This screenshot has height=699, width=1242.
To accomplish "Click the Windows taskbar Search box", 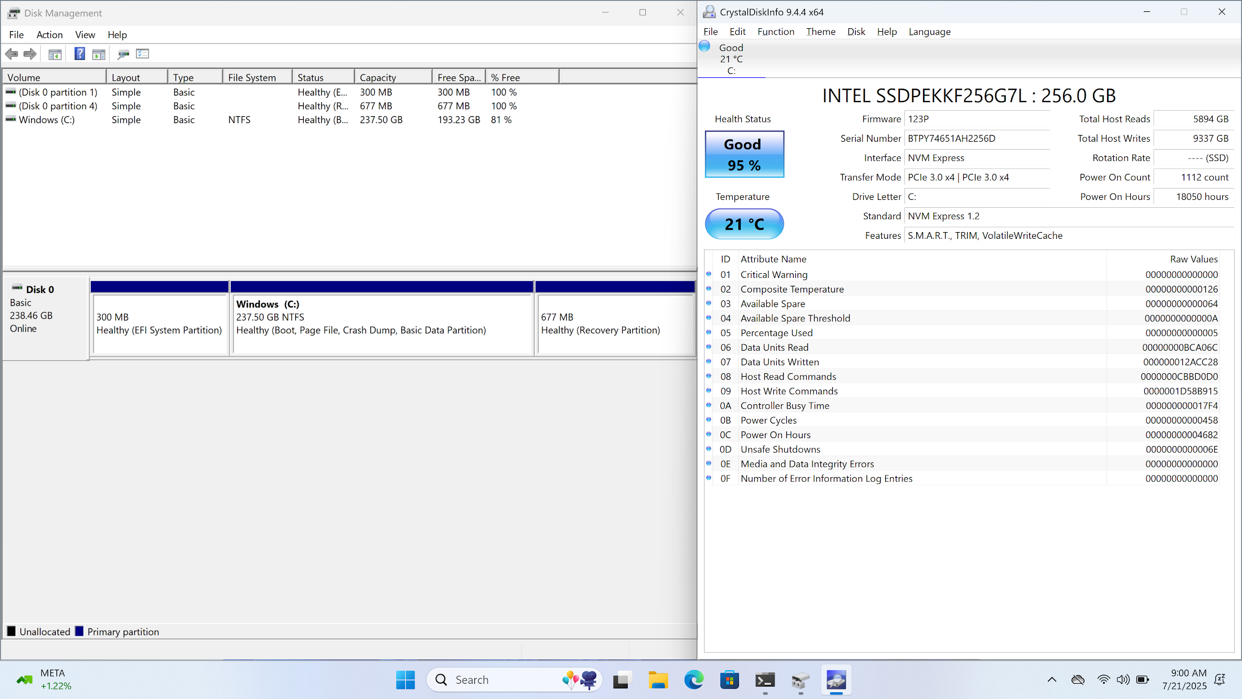I will [x=514, y=680].
